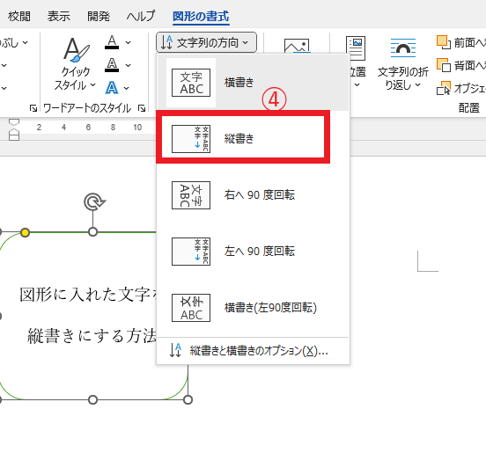Open the 表示 ribbon tab
Image resolution: width=486 pixels, height=475 pixels.
point(59,16)
